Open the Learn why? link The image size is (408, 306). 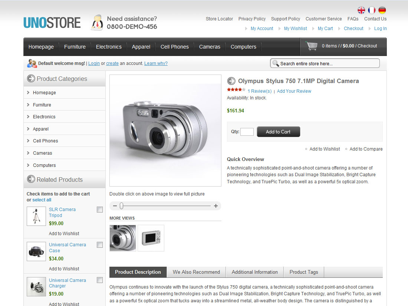click(x=156, y=63)
